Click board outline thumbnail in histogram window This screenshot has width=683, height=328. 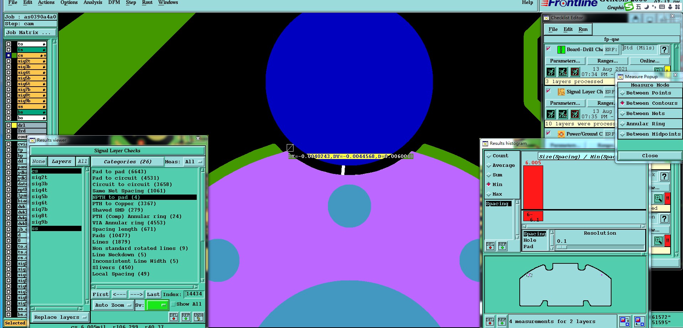[565, 285]
